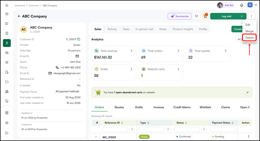
Task: Open the hamburger menu icon
Action: tap(7, 5)
